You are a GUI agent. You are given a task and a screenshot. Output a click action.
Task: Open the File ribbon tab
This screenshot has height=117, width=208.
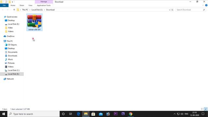(4, 6)
